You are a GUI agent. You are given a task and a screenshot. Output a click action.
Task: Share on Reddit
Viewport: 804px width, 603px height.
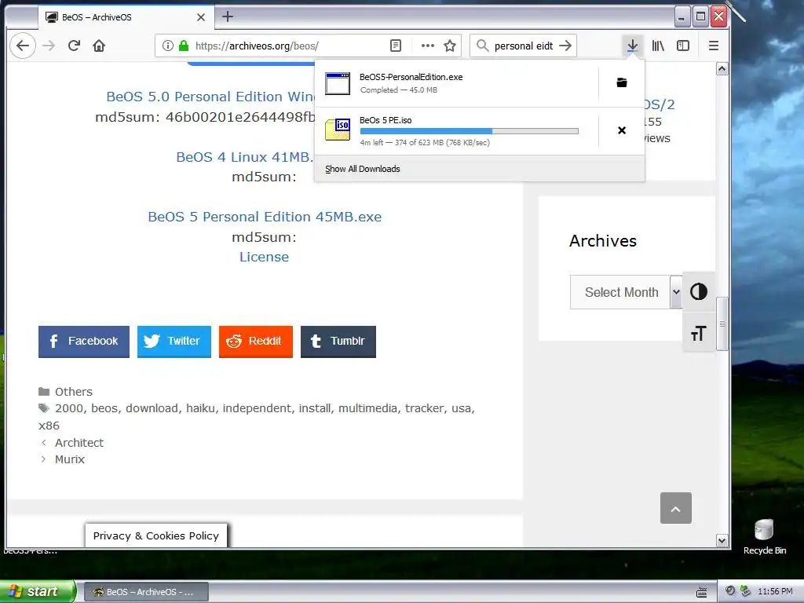255,342
